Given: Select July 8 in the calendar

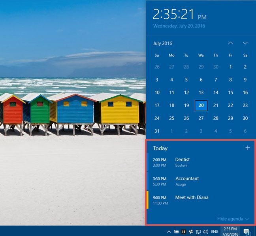Looking at the screenshot, I should click(230, 80).
